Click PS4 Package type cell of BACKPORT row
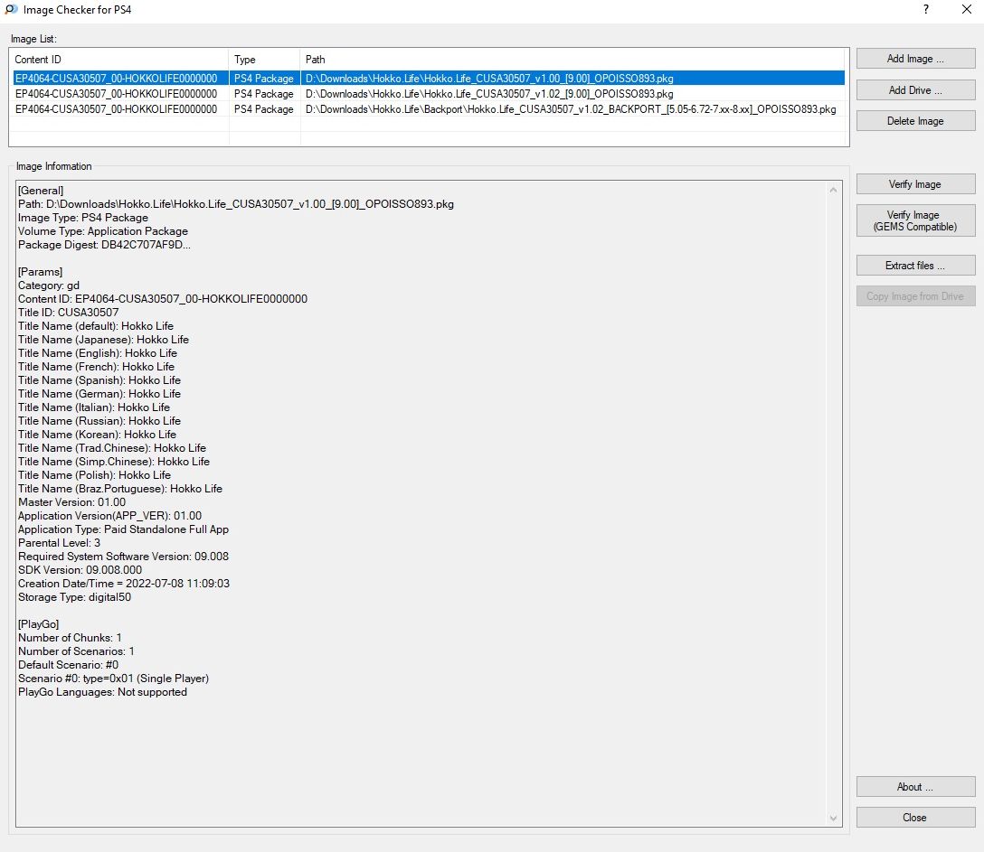The image size is (984, 852). [x=264, y=109]
